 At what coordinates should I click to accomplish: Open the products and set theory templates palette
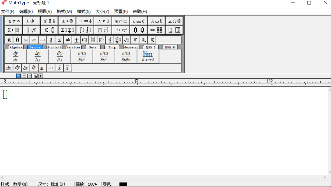click(x=139, y=30)
